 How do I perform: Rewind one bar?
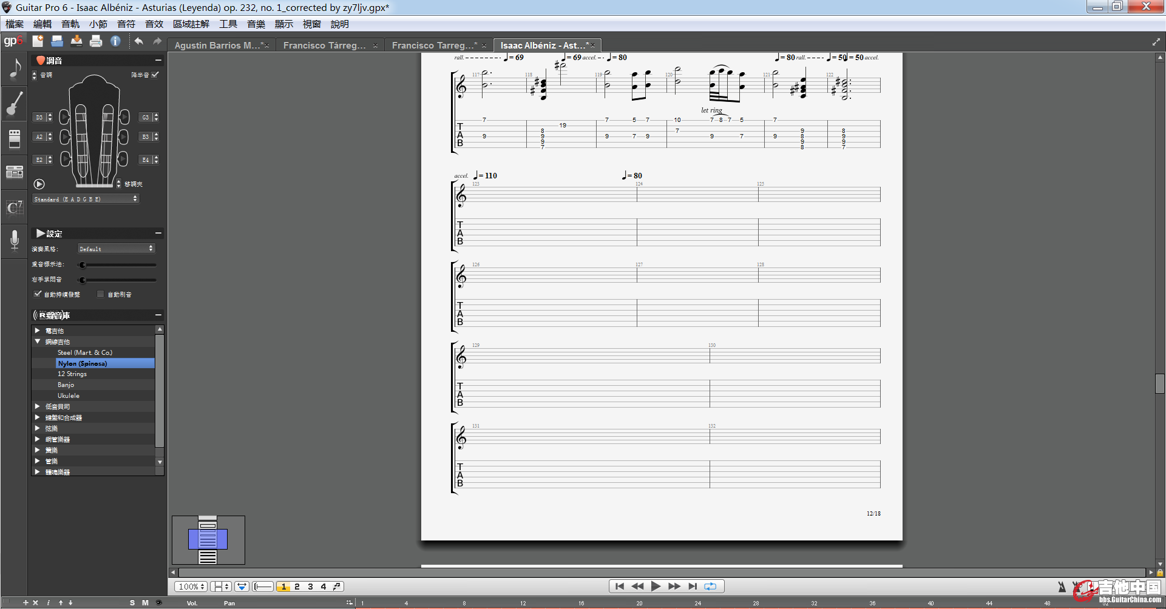click(637, 586)
